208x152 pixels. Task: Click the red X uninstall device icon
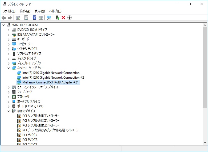[x=63, y=18]
